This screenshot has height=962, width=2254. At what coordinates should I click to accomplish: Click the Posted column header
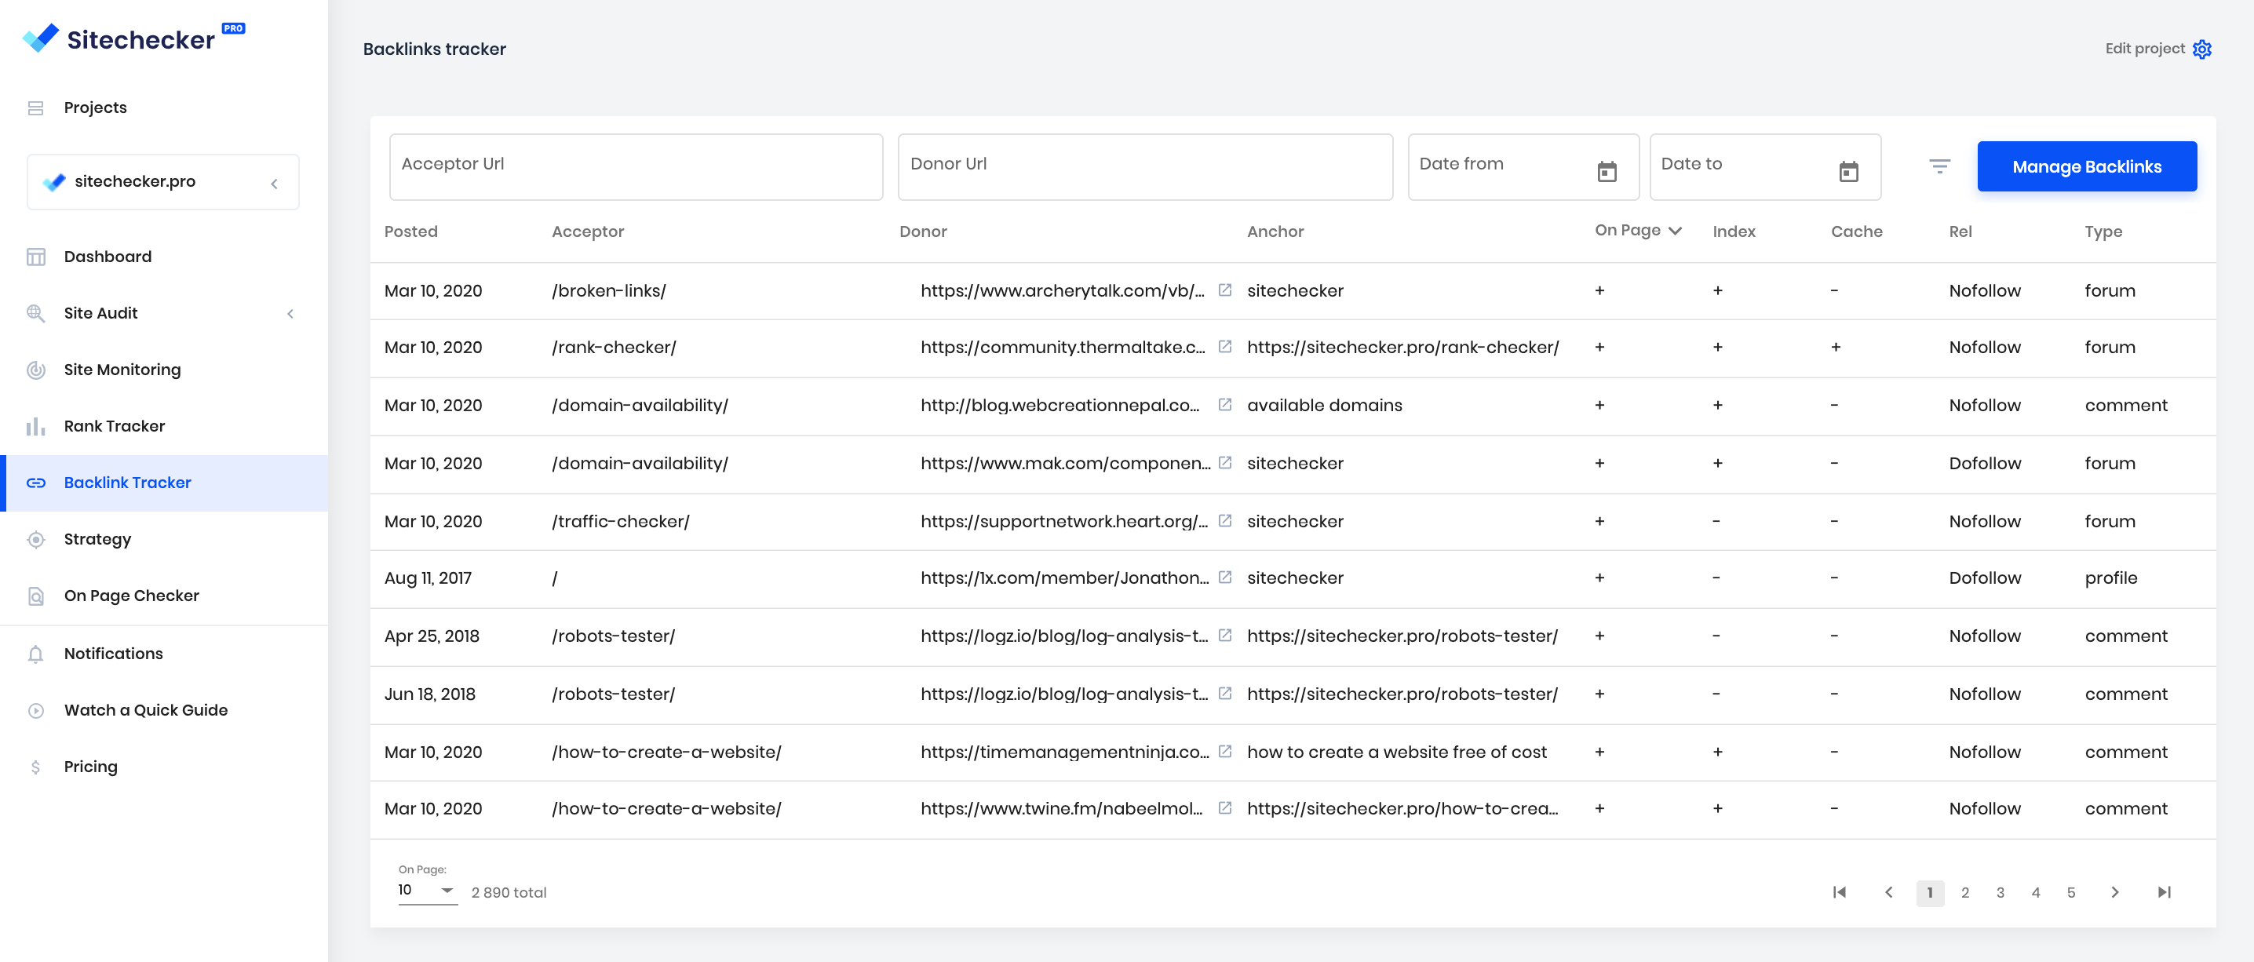coord(410,231)
